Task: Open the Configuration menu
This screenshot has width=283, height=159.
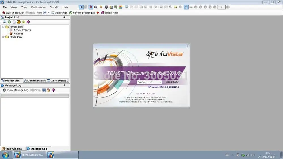Action: (x=38, y=7)
